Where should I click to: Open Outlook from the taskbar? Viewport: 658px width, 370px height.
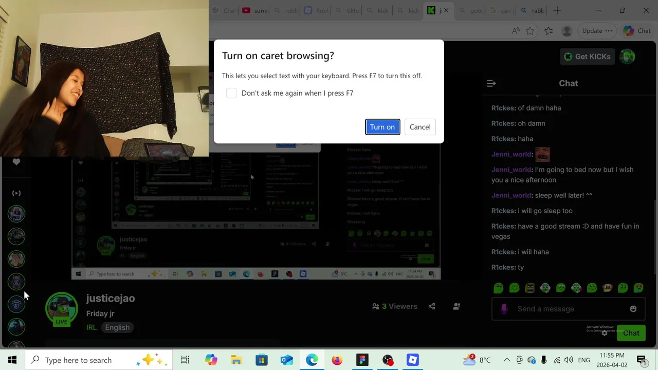point(286,360)
